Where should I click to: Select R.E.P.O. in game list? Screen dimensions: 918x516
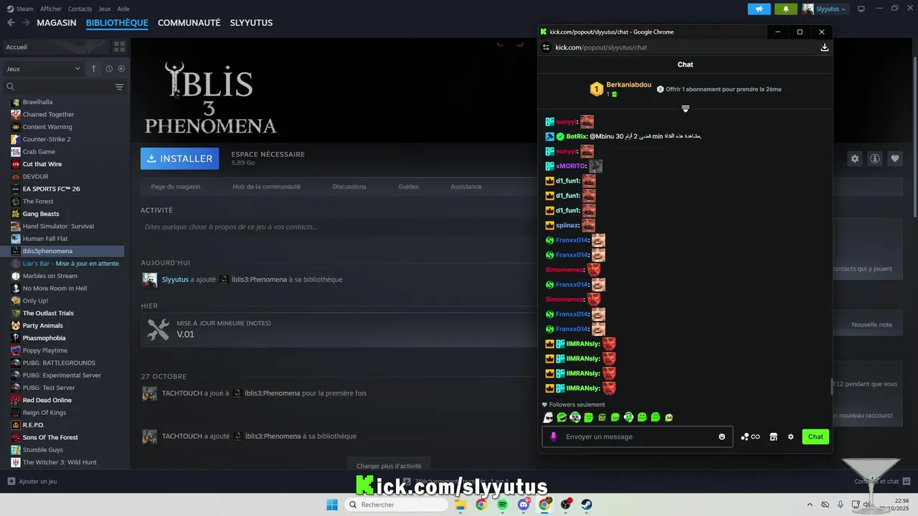(x=33, y=425)
